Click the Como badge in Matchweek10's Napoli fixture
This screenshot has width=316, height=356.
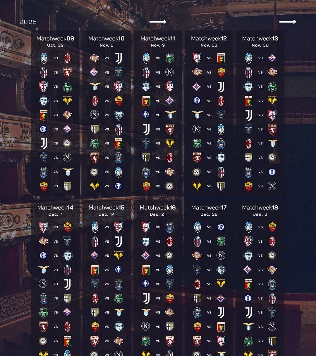pyautogui.click(x=118, y=115)
